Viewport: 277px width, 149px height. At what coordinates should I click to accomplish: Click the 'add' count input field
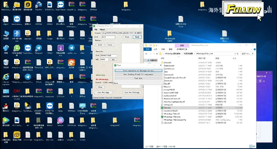click(x=105, y=59)
